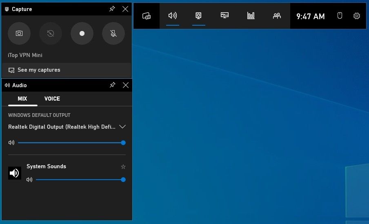Pin the Audio widget
369x224 pixels.
(113, 85)
